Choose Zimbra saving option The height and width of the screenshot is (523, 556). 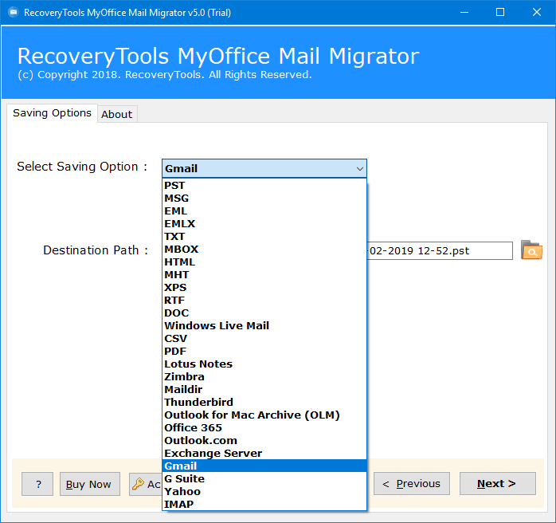click(x=264, y=377)
